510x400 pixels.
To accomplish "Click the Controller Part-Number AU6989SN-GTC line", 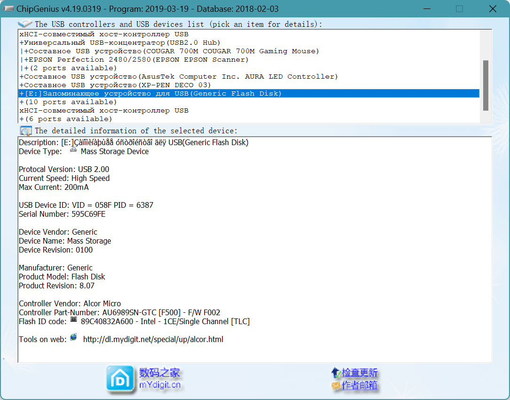I will click(x=120, y=313).
